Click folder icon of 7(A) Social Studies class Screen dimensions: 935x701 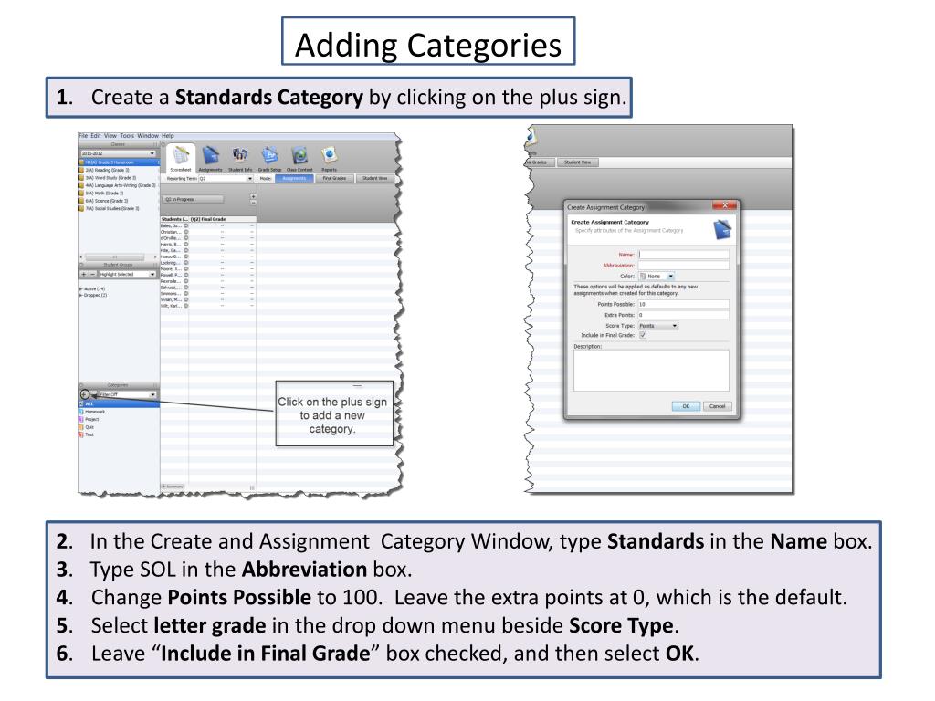[x=81, y=209]
